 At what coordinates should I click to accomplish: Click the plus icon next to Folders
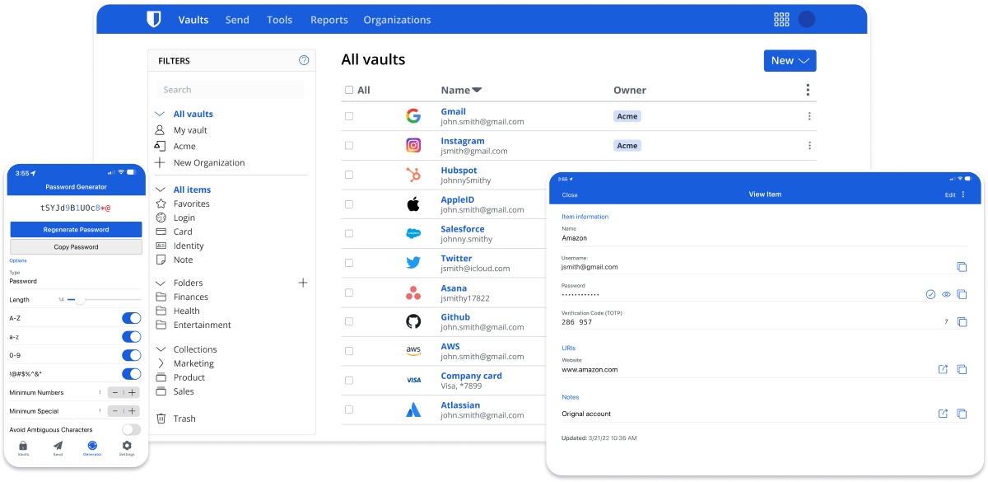303,283
